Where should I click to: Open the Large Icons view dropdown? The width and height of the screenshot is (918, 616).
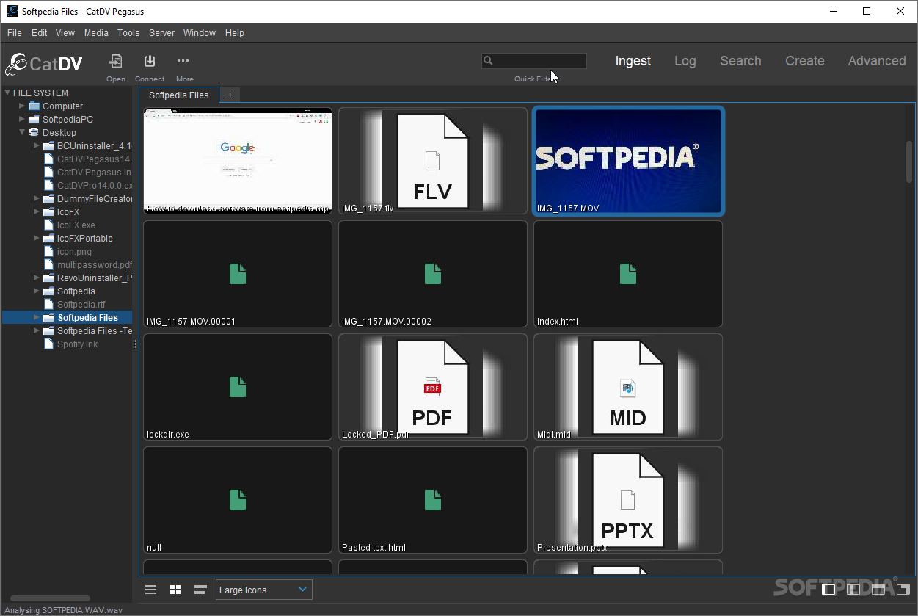(x=263, y=590)
